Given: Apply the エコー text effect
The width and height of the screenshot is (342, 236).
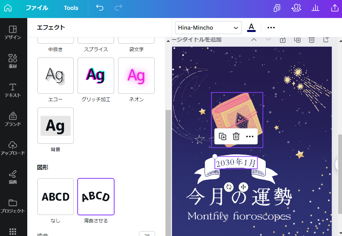Looking at the screenshot, I should click(x=56, y=76).
